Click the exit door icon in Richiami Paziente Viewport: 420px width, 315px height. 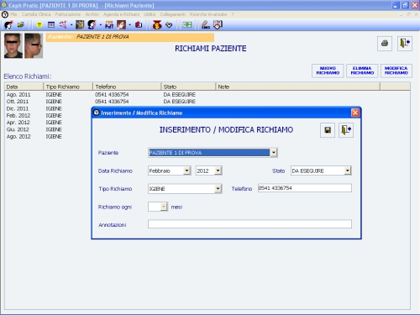(x=405, y=44)
